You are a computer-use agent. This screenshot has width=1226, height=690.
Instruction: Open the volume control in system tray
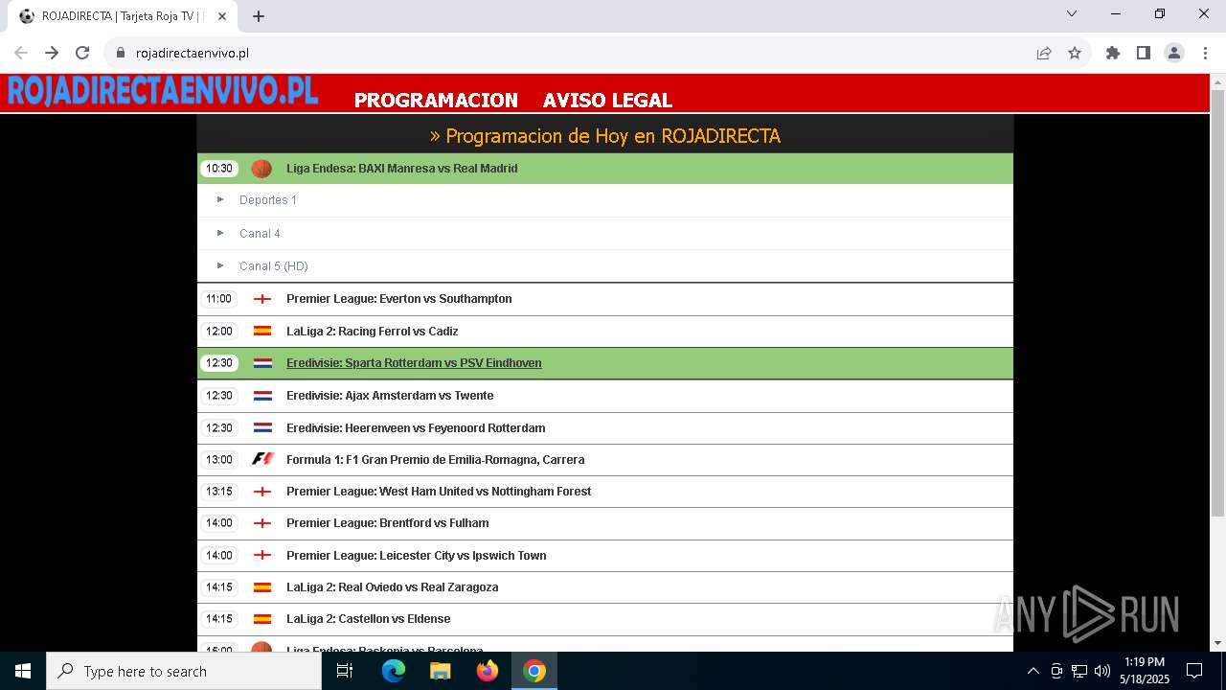point(1102,671)
